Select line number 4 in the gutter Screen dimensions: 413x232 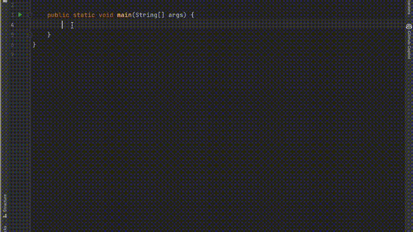12,25
